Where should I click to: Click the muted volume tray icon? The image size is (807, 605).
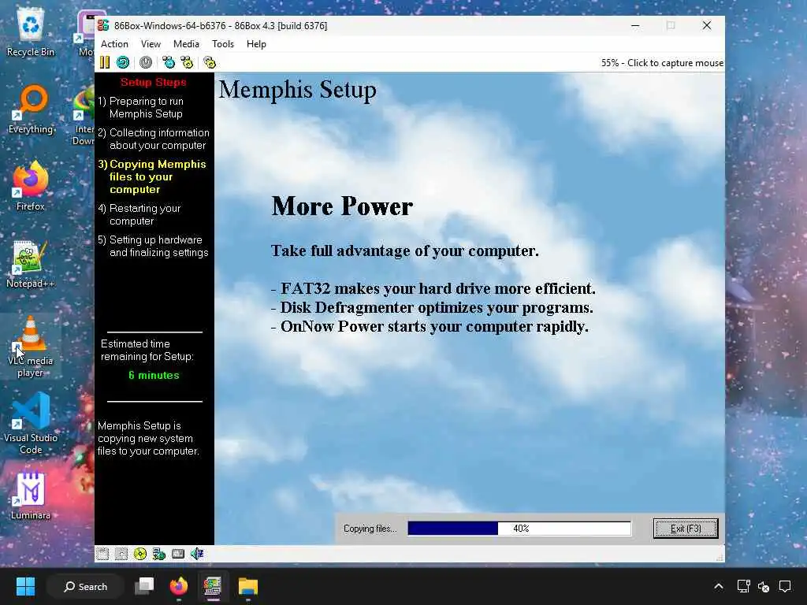pos(764,586)
